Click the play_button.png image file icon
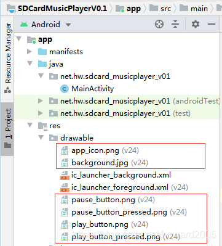 (x=65, y=224)
